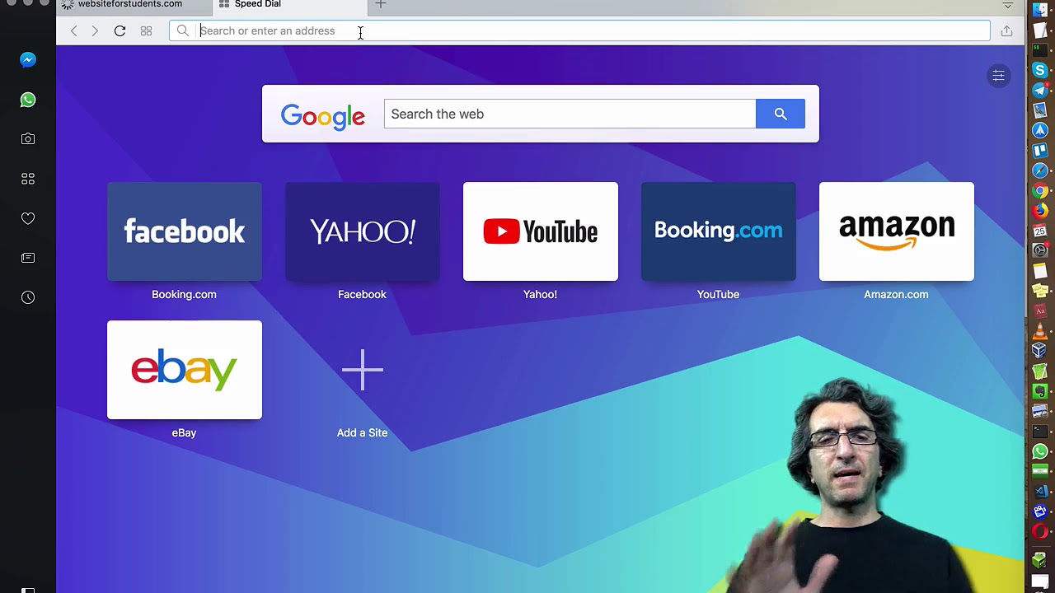Image resolution: width=1055 pixels, height=593 pixels.
Task: Open Opera from the dock
Action: click(x=1040, y=532)
